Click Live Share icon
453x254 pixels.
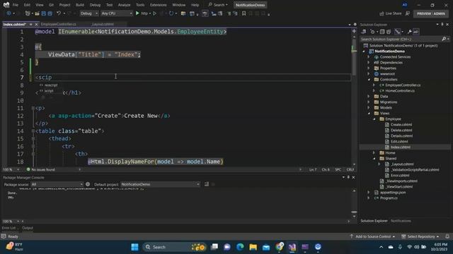pos(382,13)
